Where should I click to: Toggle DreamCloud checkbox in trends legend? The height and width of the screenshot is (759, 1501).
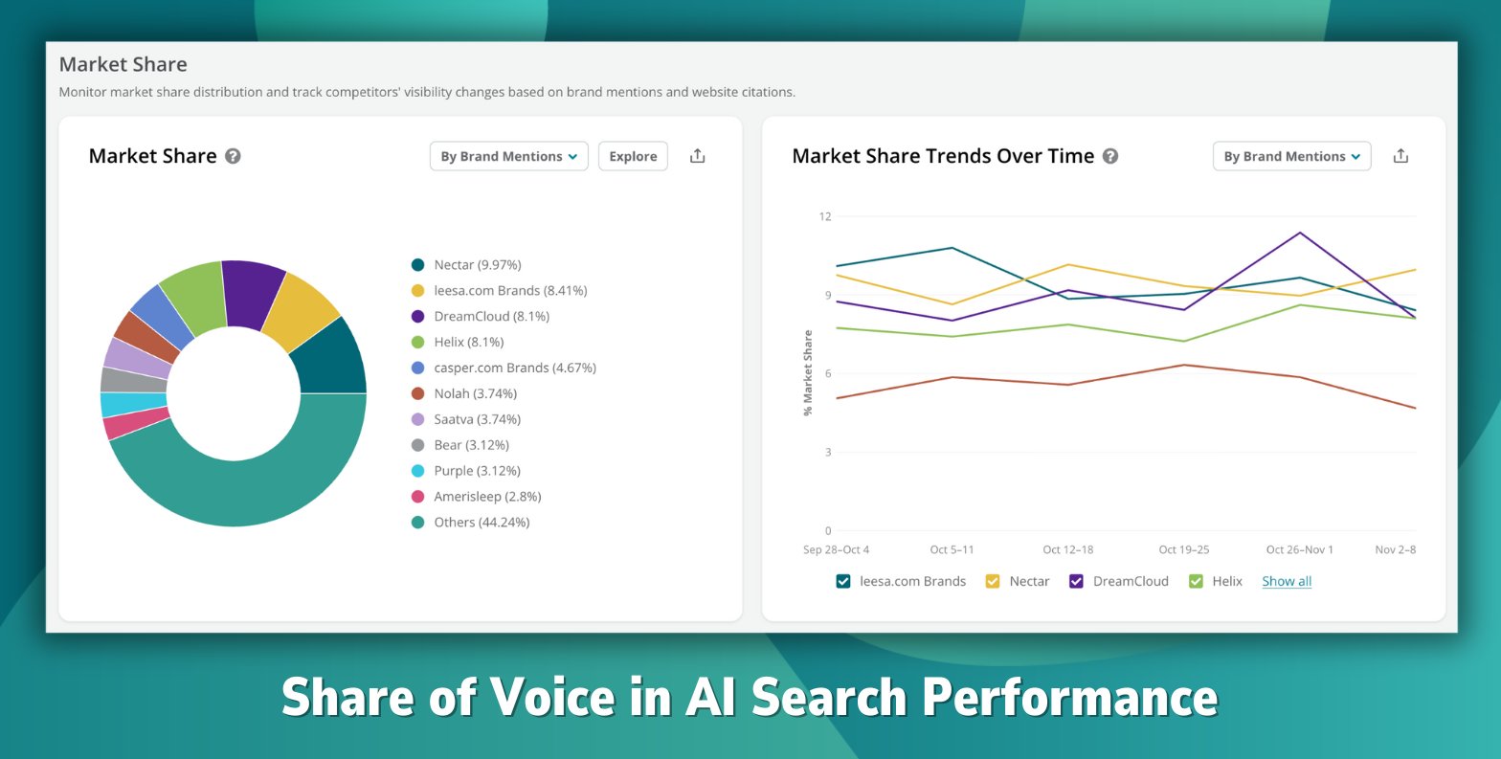(1077, 581)
